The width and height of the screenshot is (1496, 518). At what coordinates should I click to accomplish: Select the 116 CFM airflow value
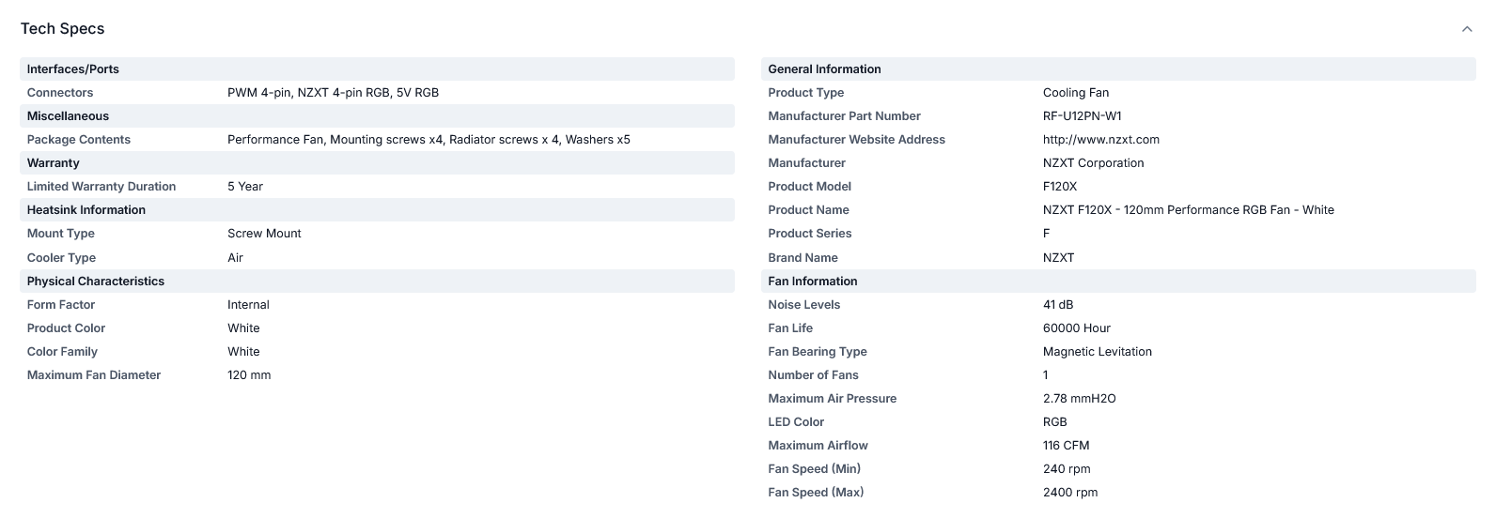point(1066,446)
